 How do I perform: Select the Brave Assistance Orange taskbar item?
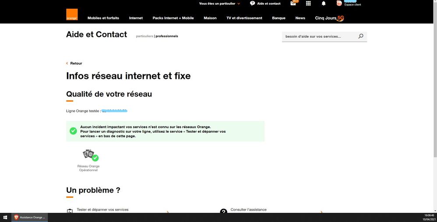click(x=29, y=218)
